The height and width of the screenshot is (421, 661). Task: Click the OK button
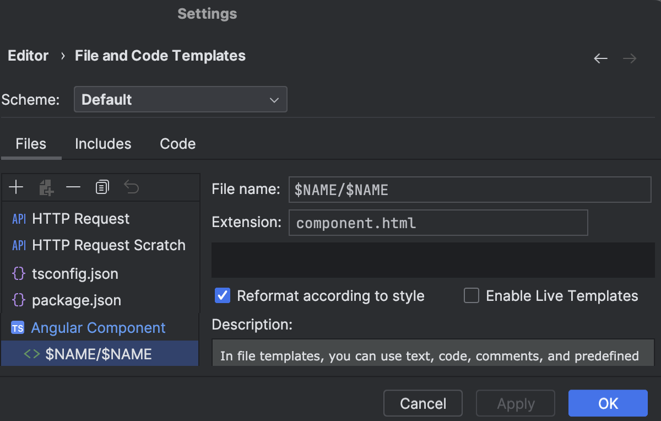point(608,403)
